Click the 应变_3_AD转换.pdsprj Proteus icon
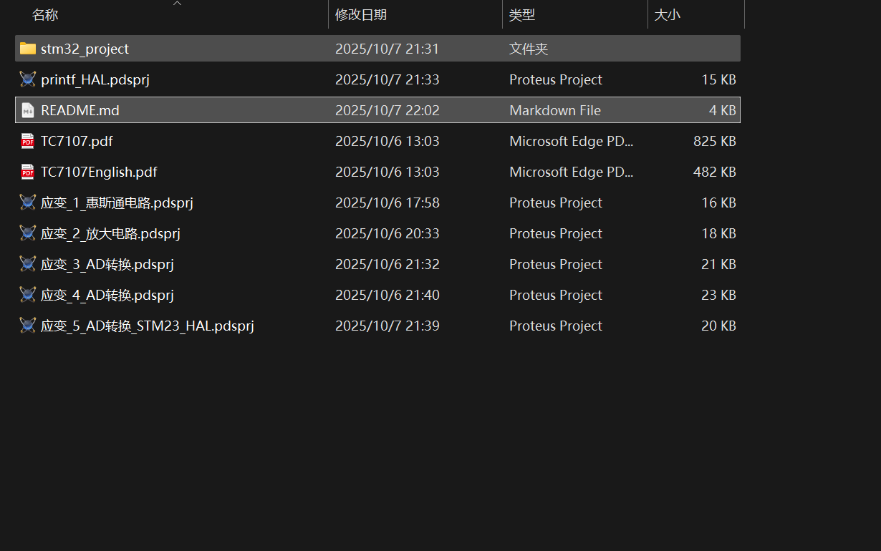 pyautogui.click(x=28, y=264)
